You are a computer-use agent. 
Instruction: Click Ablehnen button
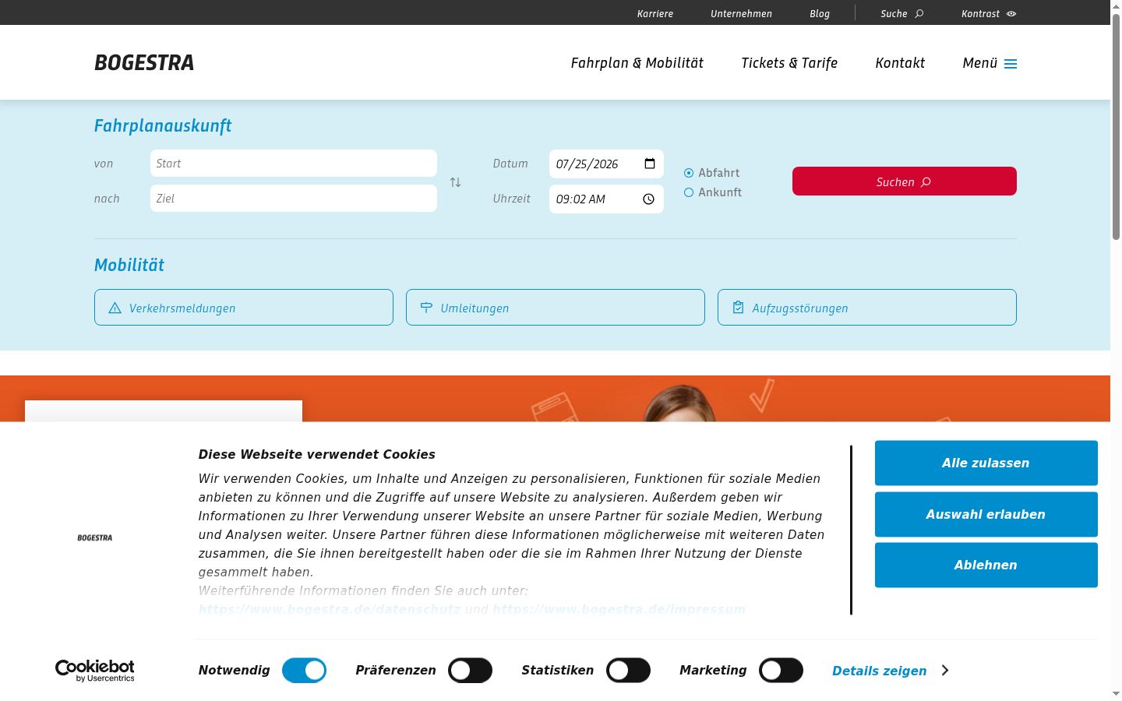986,565
